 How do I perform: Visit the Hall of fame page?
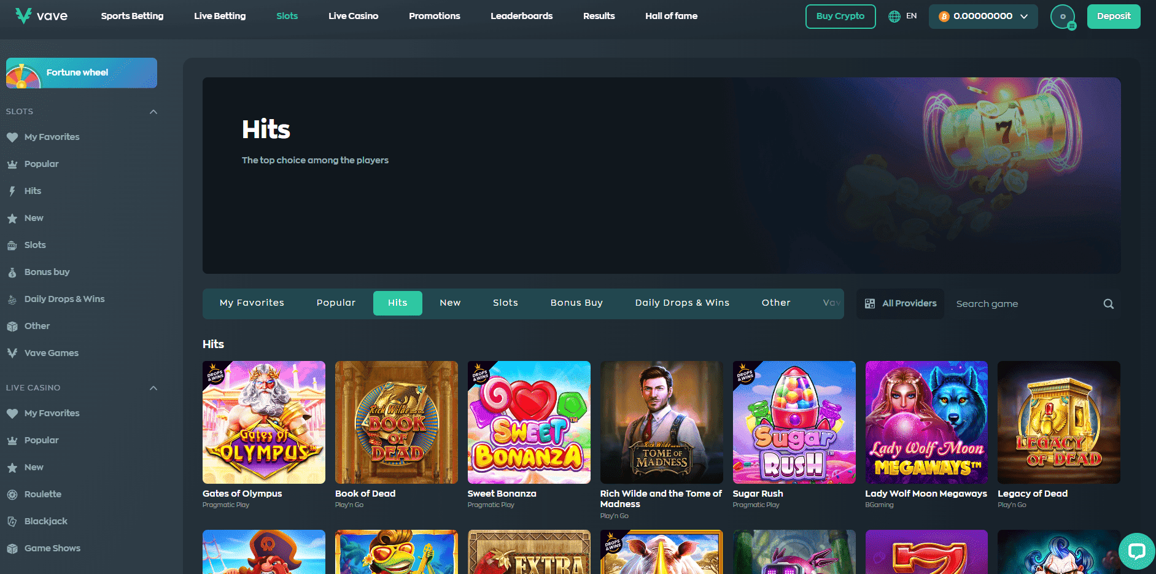click(x=671, y=16)
